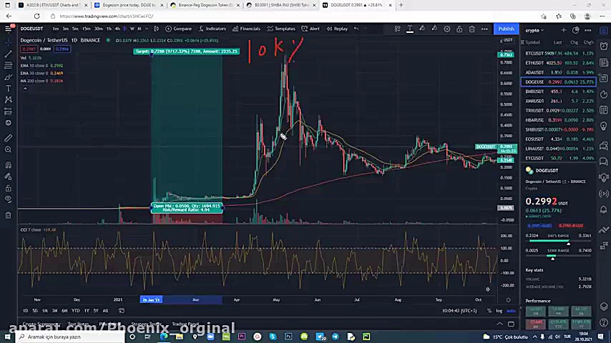Screen dimensions: 611x343
Task: Open indicator Templates menu
Action: coord(281,29)
